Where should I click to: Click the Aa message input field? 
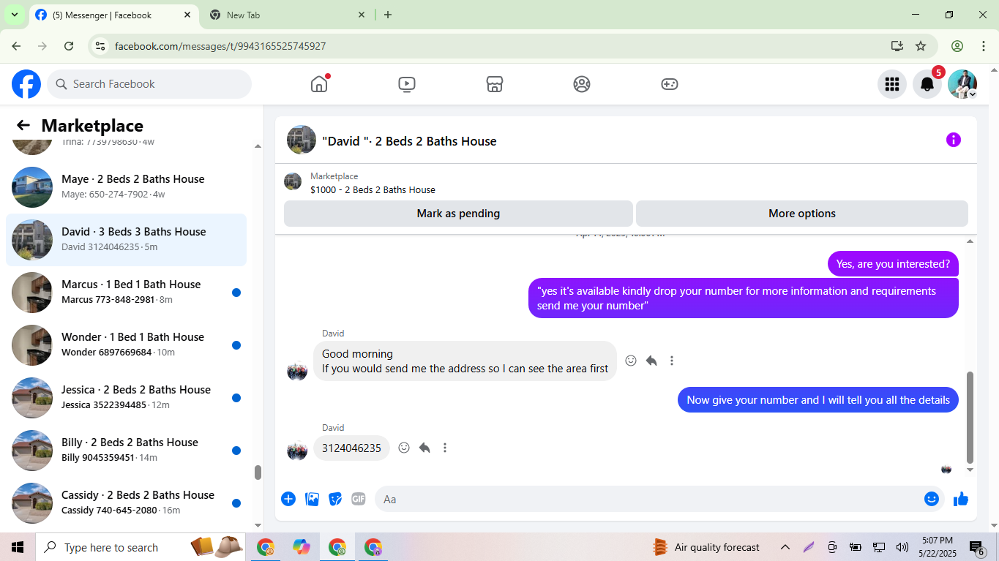(x=648, y=499)
